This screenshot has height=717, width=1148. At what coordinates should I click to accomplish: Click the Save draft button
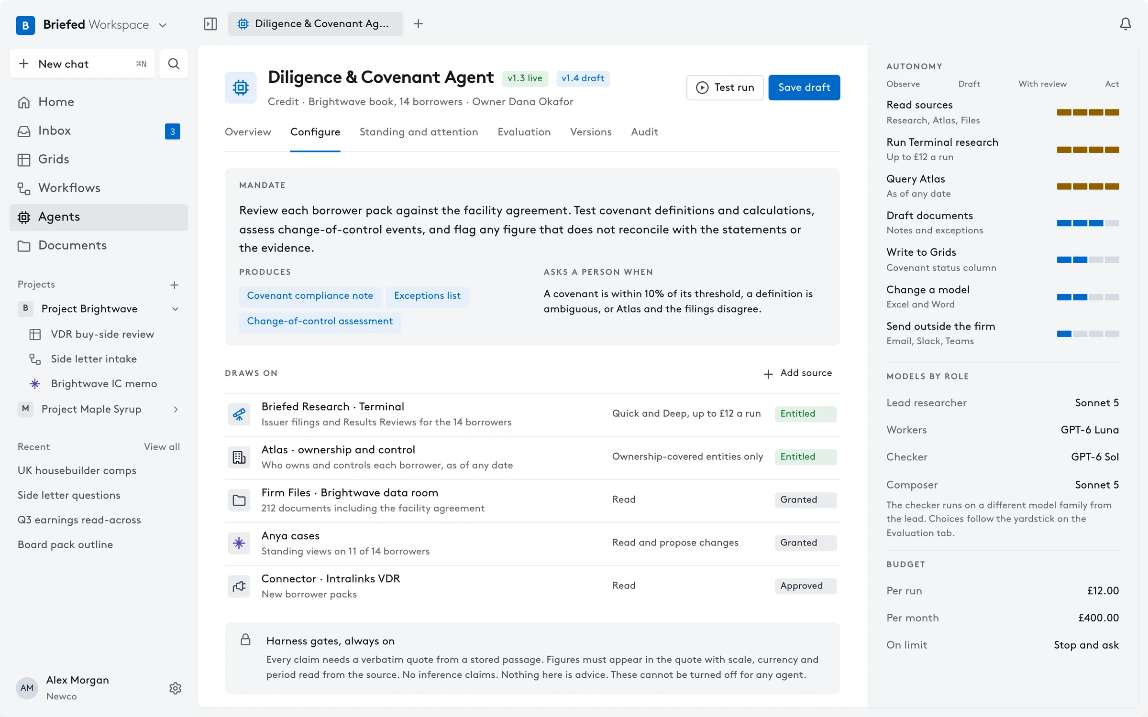coord(804,87)
